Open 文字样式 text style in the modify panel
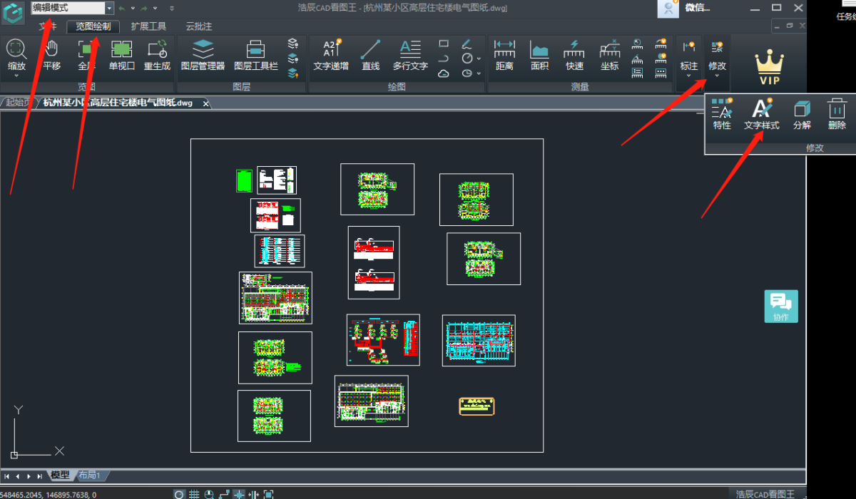The width and height of the screenshot is (856, 499). [x=762, y=114]
